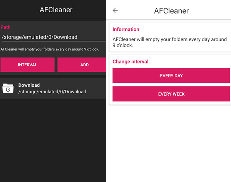Click the Download folder clock icon
231x182 pixels.
coord(7,88)
